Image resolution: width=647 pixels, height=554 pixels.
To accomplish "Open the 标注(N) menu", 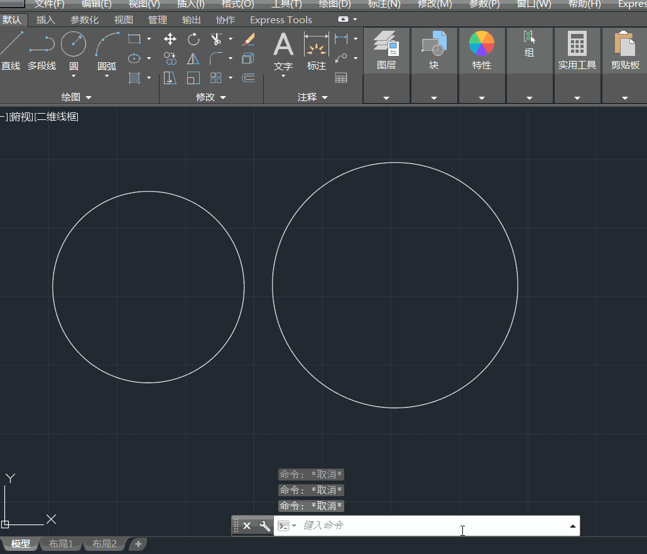I will (384, 4).
